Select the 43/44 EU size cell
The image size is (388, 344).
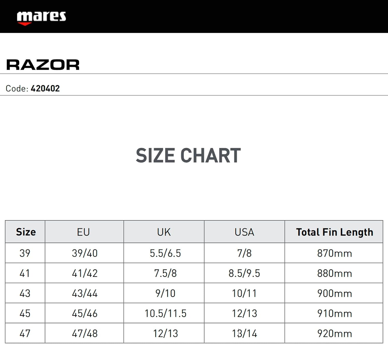pyautogui.click(x=85, y=293)
